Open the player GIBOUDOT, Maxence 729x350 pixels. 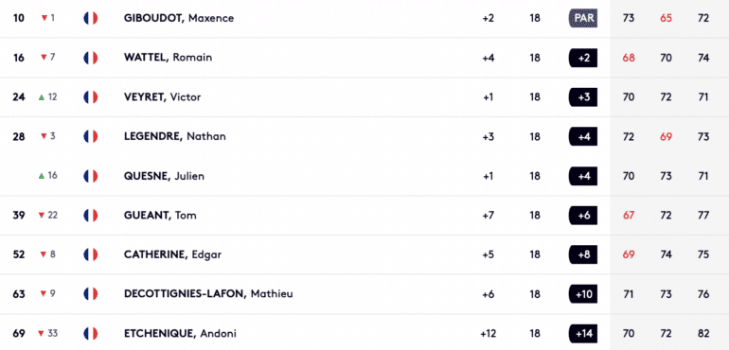(179, 18)
